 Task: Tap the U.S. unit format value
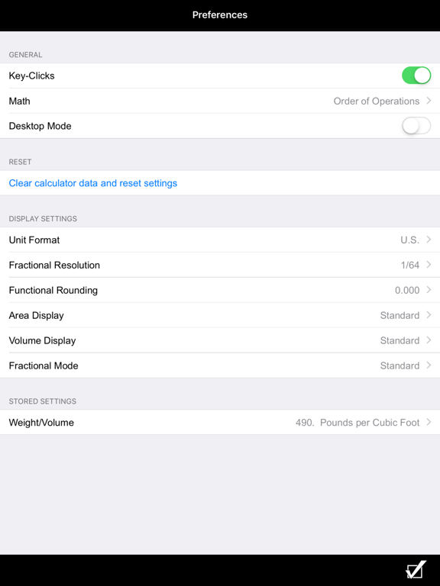click(409, 240)
